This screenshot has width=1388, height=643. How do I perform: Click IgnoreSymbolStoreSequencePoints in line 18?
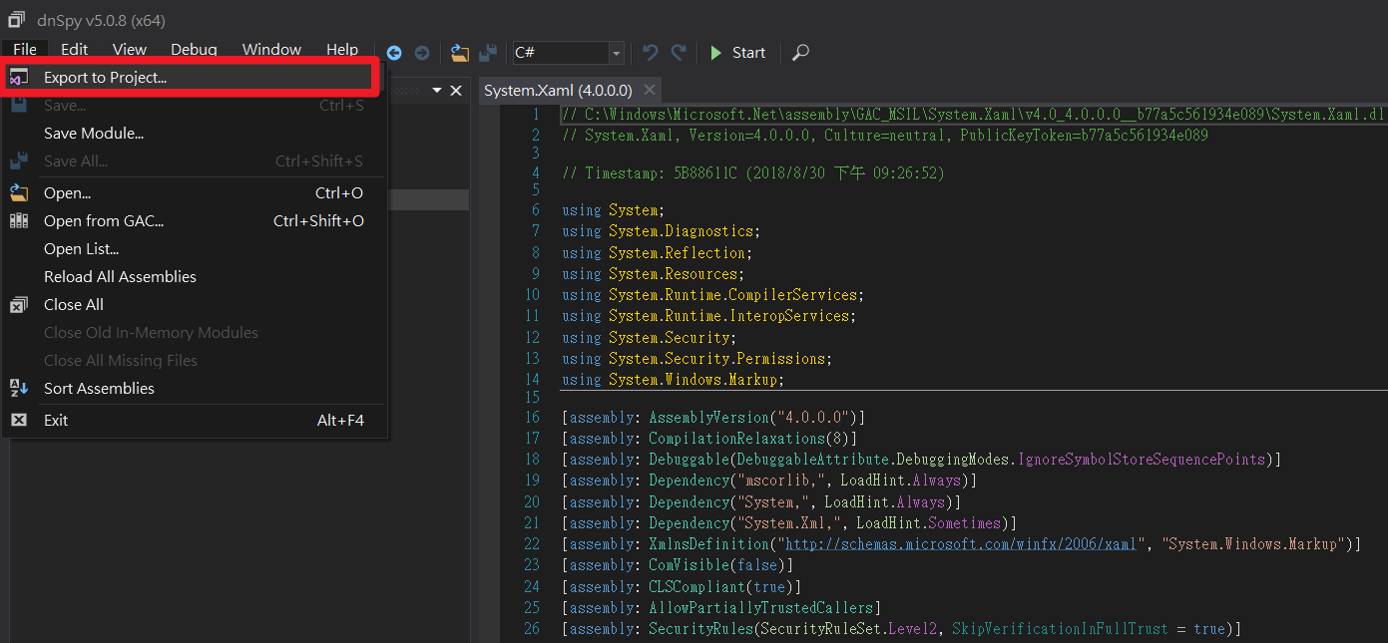tap(1144, 460)
